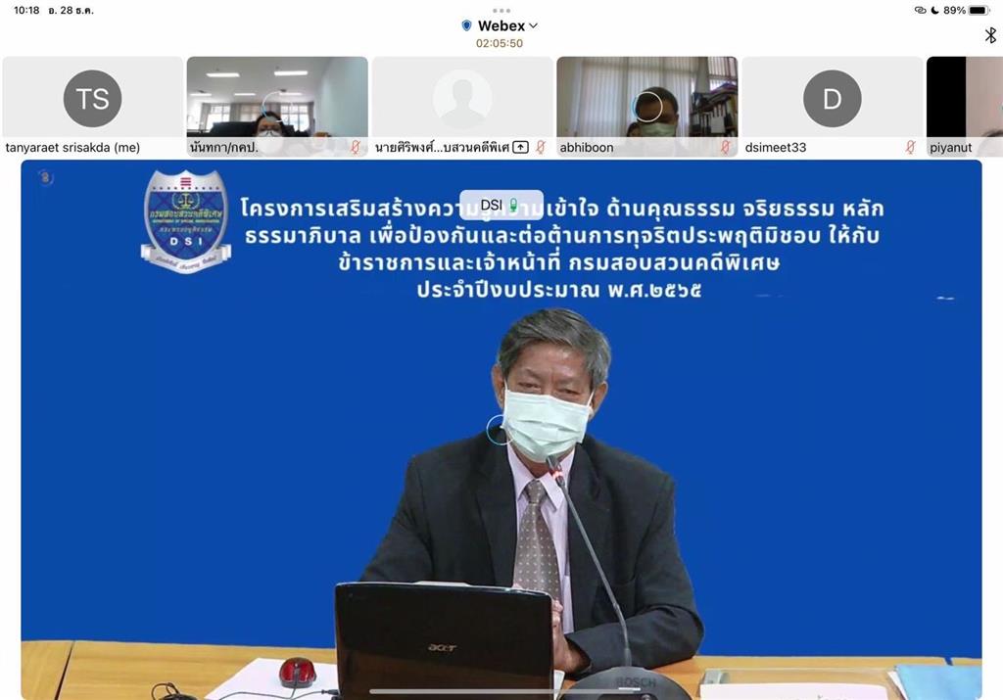Viewport: 1003px width, 700px height.
Task: Expand the Webex title dropdown chevron
Action: 534,25
